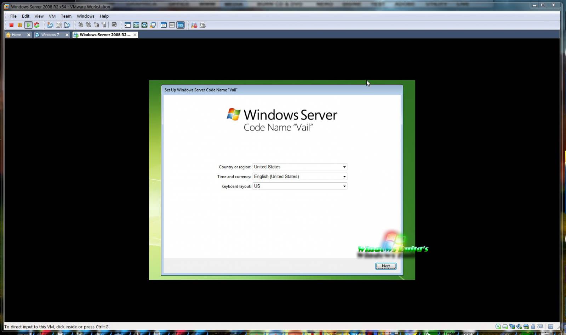Reset the virtual machine with the red-green arrows icon
The height and width of the screenshot is (335, 566).
click(36, 25)
